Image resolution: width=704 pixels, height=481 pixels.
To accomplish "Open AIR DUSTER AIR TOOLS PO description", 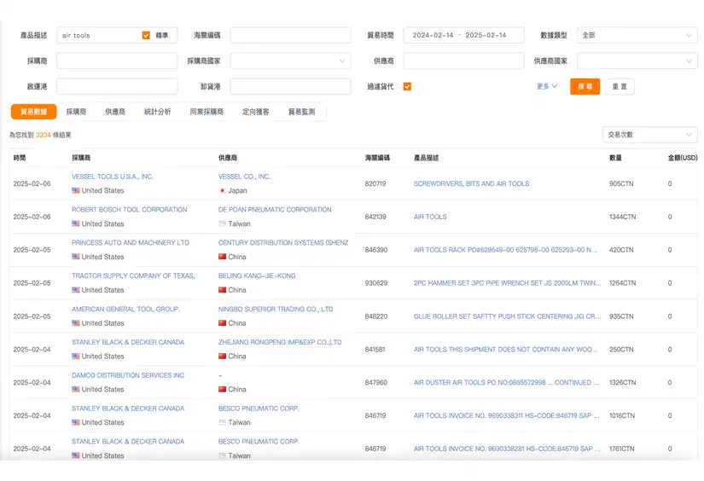I will [506, 383].
